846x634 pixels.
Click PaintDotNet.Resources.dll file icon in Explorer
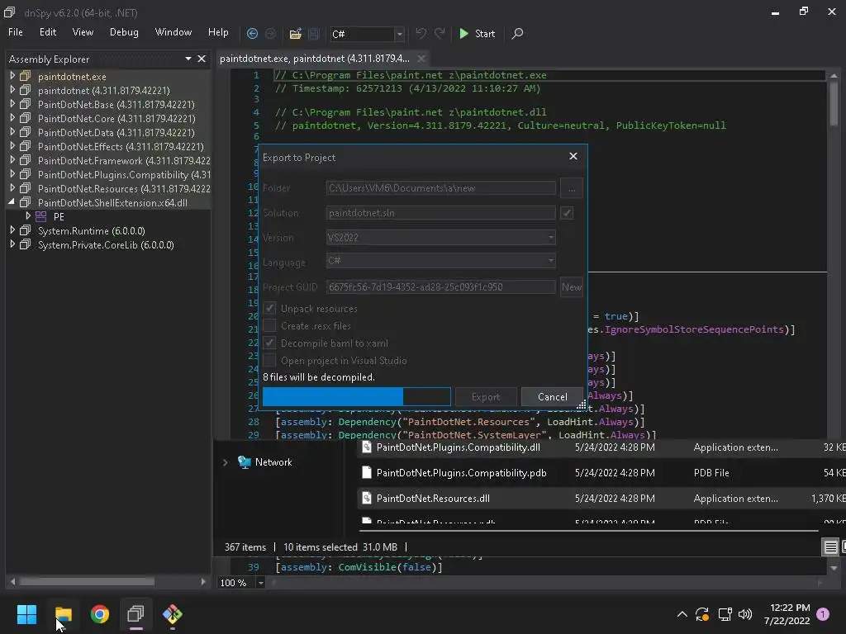click(367, 498)
